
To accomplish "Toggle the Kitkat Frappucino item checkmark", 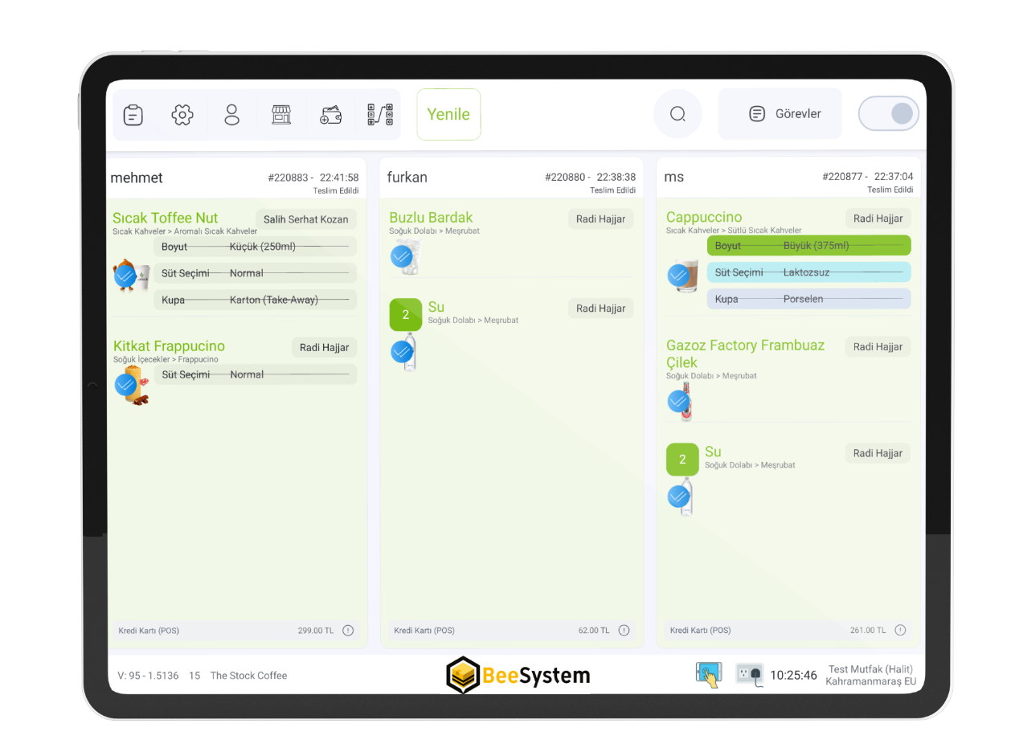I will (125, 385).
